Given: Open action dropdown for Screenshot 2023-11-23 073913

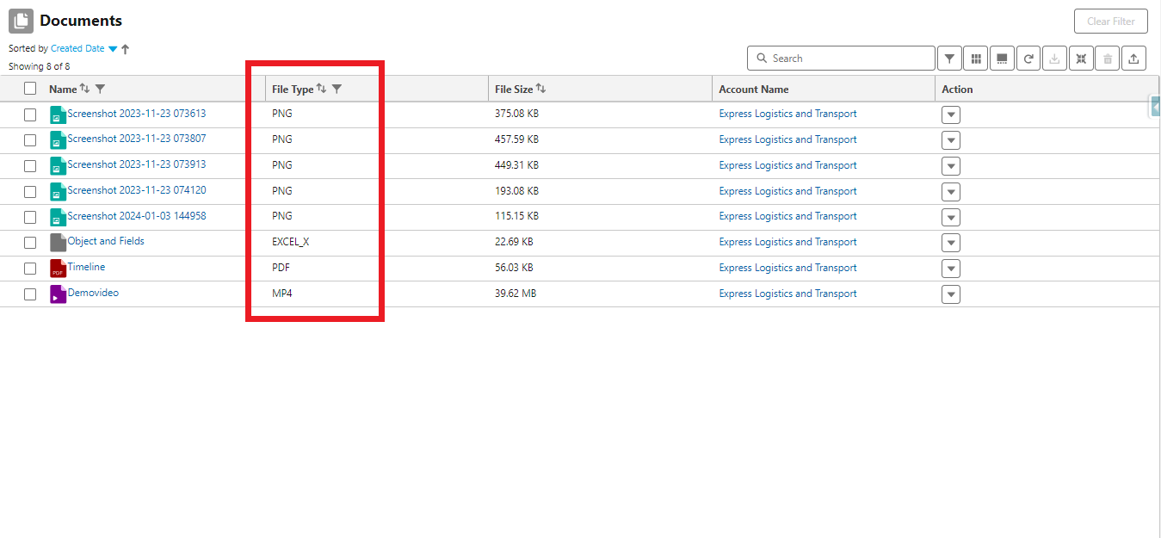Looking at the screenshot, I should coord(951,166).
